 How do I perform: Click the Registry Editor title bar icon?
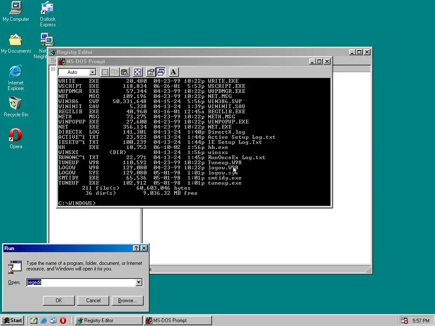(52, 52)
